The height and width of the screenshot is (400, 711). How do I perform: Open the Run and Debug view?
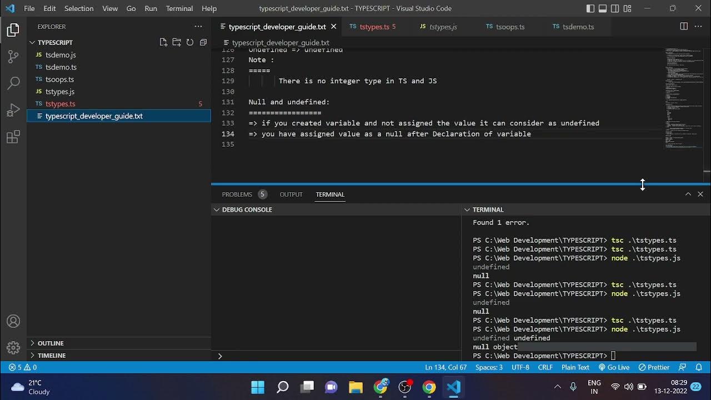click(13, 111)
